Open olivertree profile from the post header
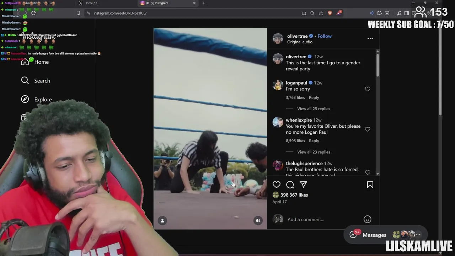 (x=298, y=36)
